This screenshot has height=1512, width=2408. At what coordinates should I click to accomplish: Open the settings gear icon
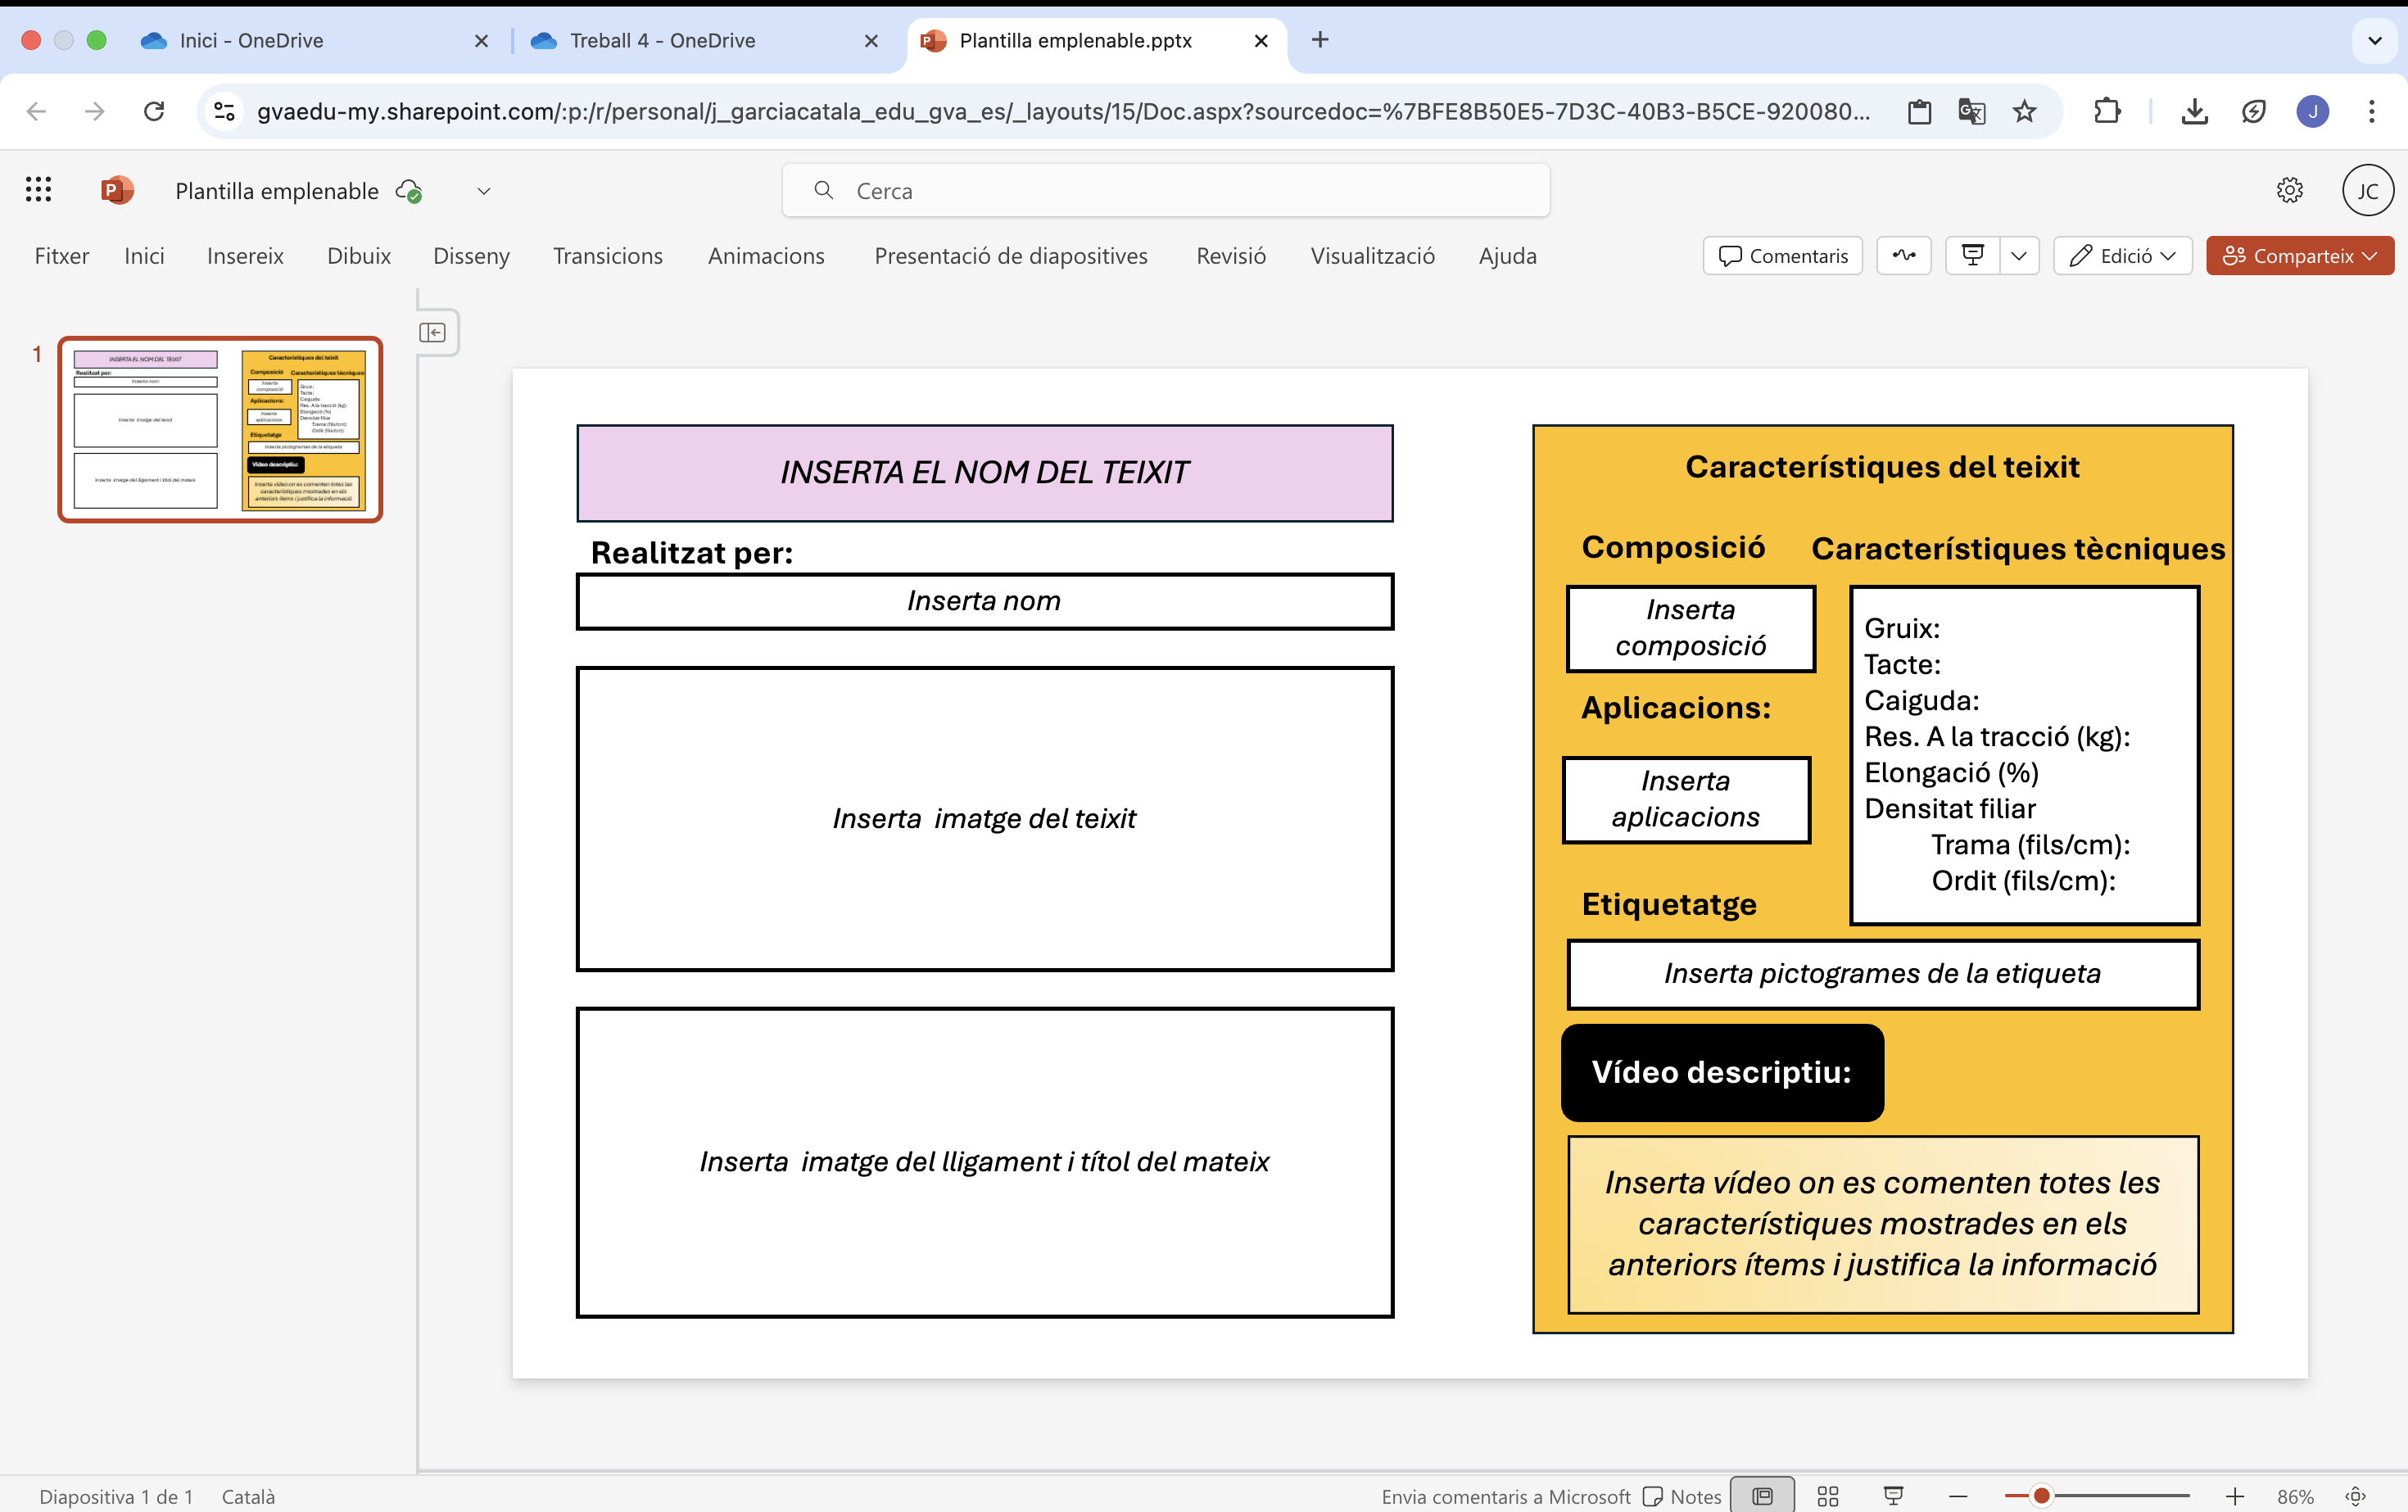(x=2289, y=190)
